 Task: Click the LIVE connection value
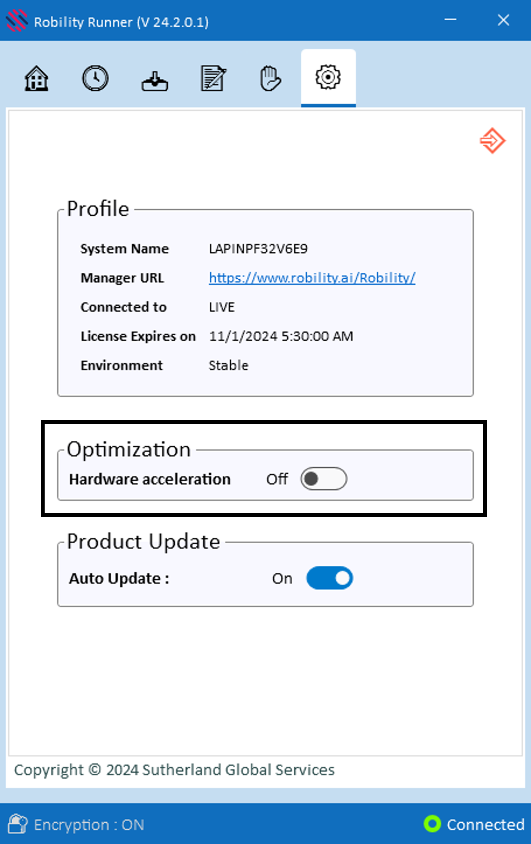coord(222,307)
